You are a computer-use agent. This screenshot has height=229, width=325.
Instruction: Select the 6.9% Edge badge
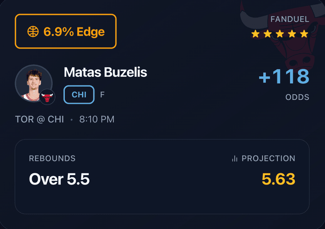point(66,31)
